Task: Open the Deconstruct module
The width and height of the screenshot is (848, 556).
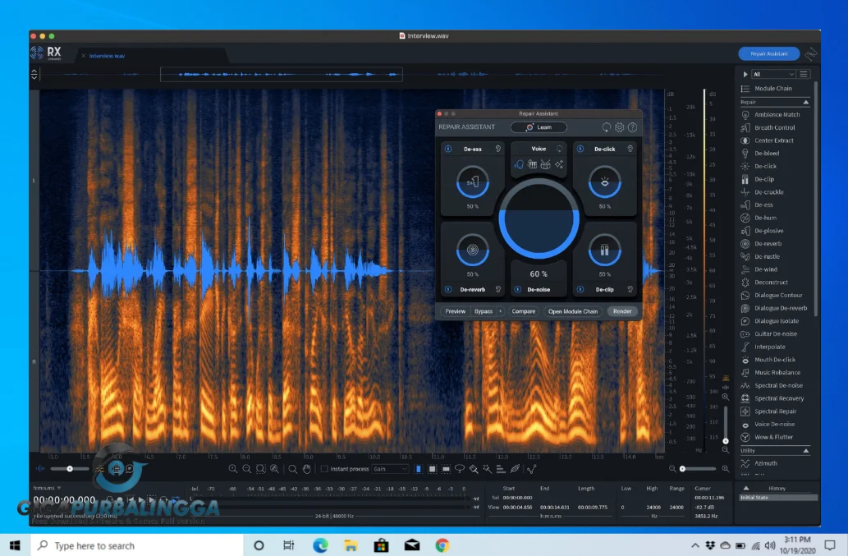Action: click(x=764, y=283)
